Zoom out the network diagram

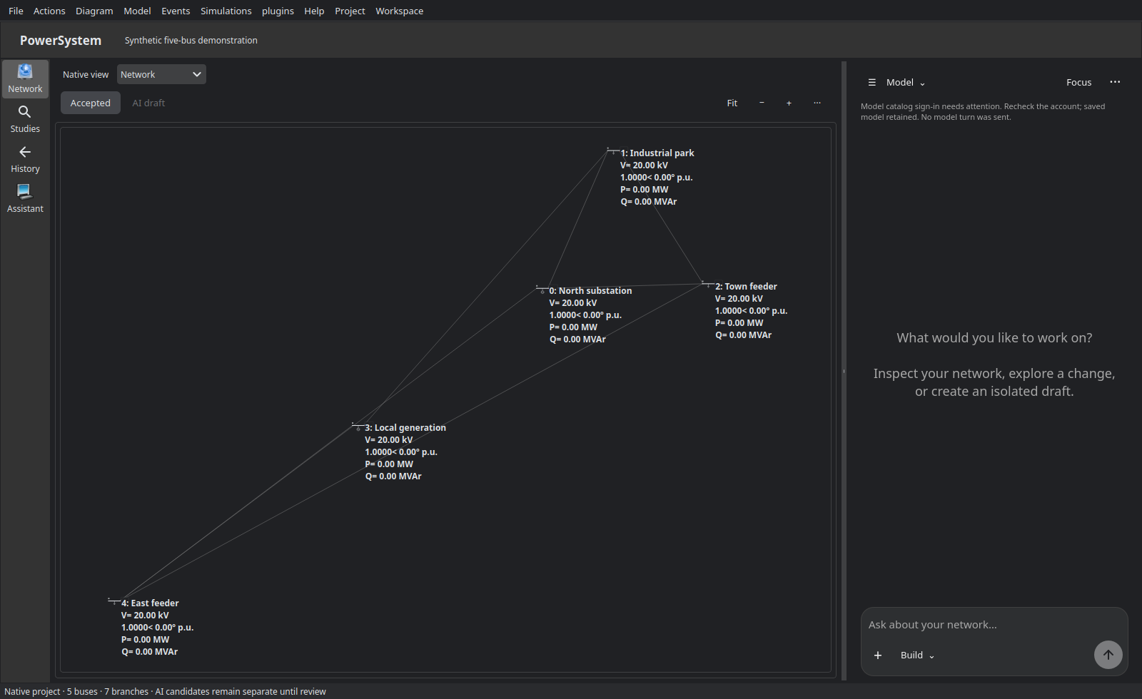click(x=762, y=103)
